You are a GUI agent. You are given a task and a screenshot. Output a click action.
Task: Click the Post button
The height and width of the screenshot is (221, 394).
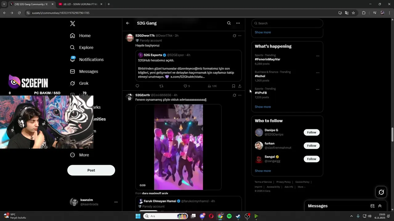click(91, 170)
